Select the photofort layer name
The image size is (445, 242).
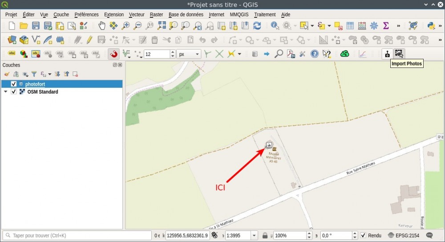point(35,84)
